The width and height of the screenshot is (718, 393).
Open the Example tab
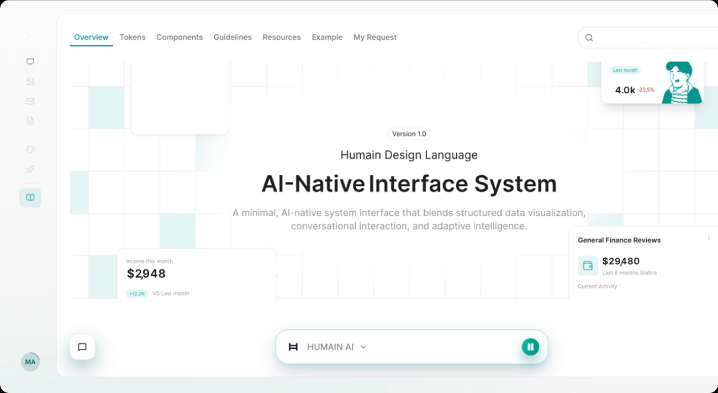point(327,37)
